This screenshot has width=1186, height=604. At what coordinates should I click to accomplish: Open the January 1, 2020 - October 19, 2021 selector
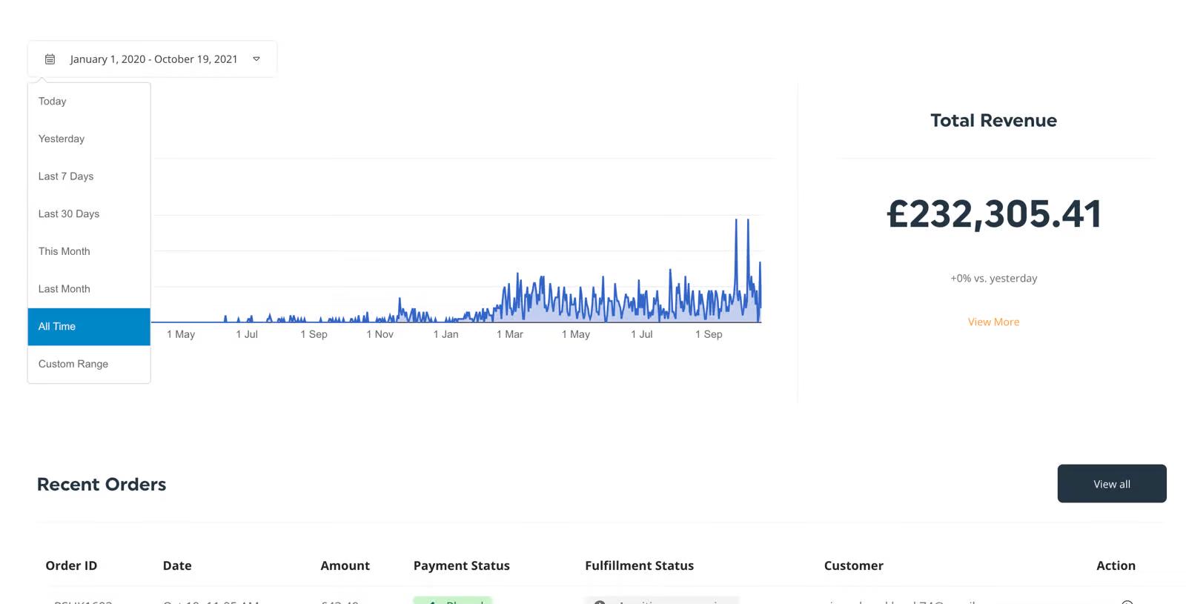pyautogui.click(x=153, y=59)
